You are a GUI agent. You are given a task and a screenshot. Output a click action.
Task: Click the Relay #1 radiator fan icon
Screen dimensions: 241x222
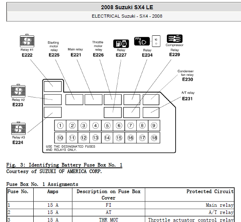(27, 41)
